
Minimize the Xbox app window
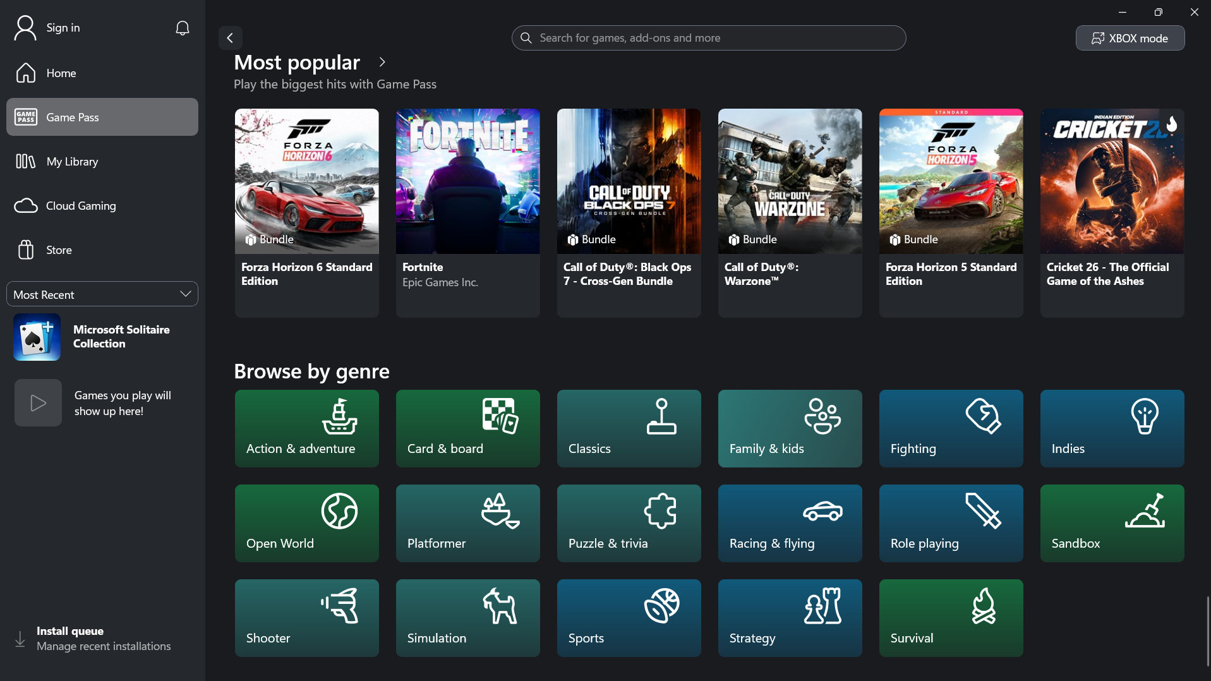click(1123, 12)
